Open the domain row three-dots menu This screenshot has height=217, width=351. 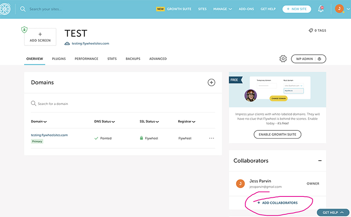(211, 138)
